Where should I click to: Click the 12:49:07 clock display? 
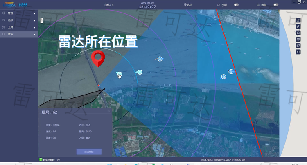pyautogui.click(x=147, y=7)
